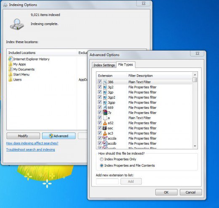This screenshot has height=208, width=219.
Task: Click the Indexing Options title bar icon
Action: pyautogui.click(x=5, y=5)
